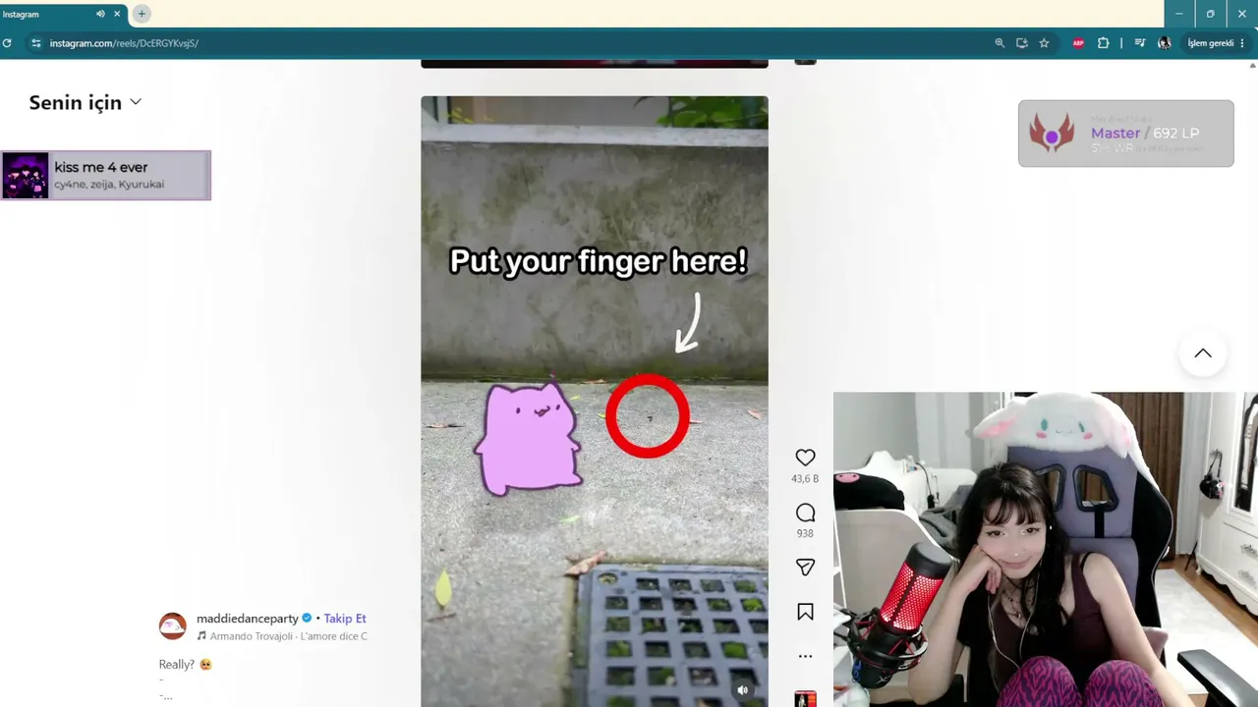
Task: Open the Armando Trovajoli audio link
Action: [x=282, y=636]
